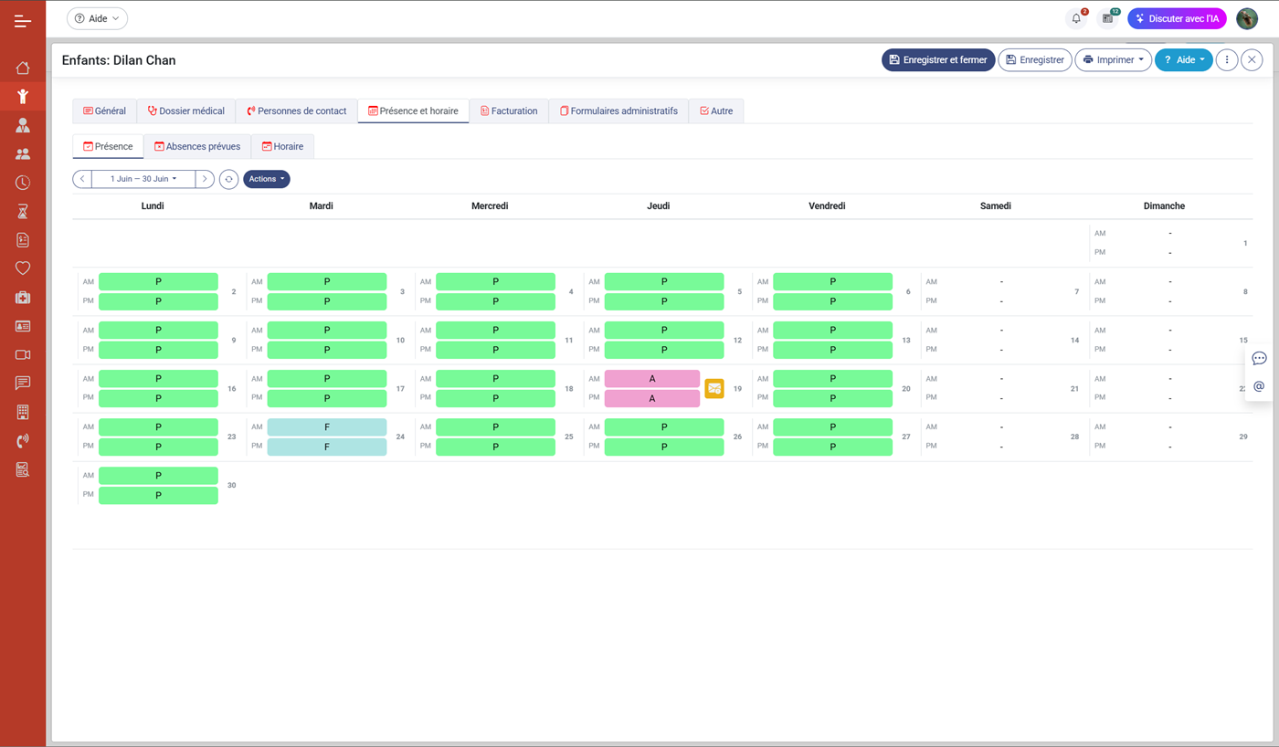Go to the previous month
This screenshot has width=1279, height=747.
[x=82, y=179]
